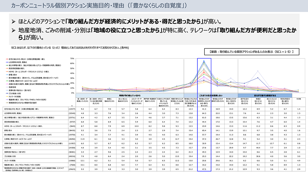Click sample size (33549) in the table
Image resolution: width=308 pixels, height=174 pixels.
point(72,113)
